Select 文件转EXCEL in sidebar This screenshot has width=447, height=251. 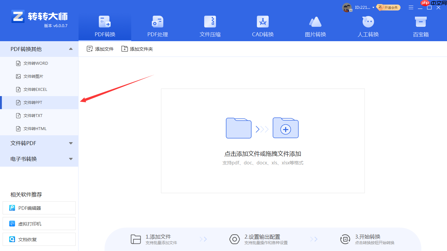point(39,90)
